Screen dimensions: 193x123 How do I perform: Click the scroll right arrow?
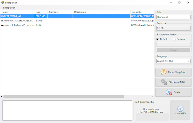[153, 96]
